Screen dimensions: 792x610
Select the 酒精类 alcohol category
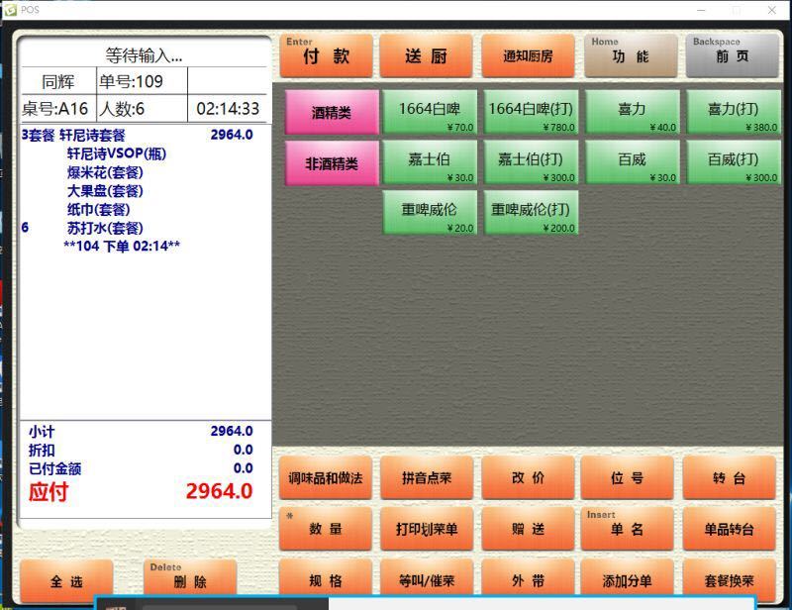click(x=332, y=113)
